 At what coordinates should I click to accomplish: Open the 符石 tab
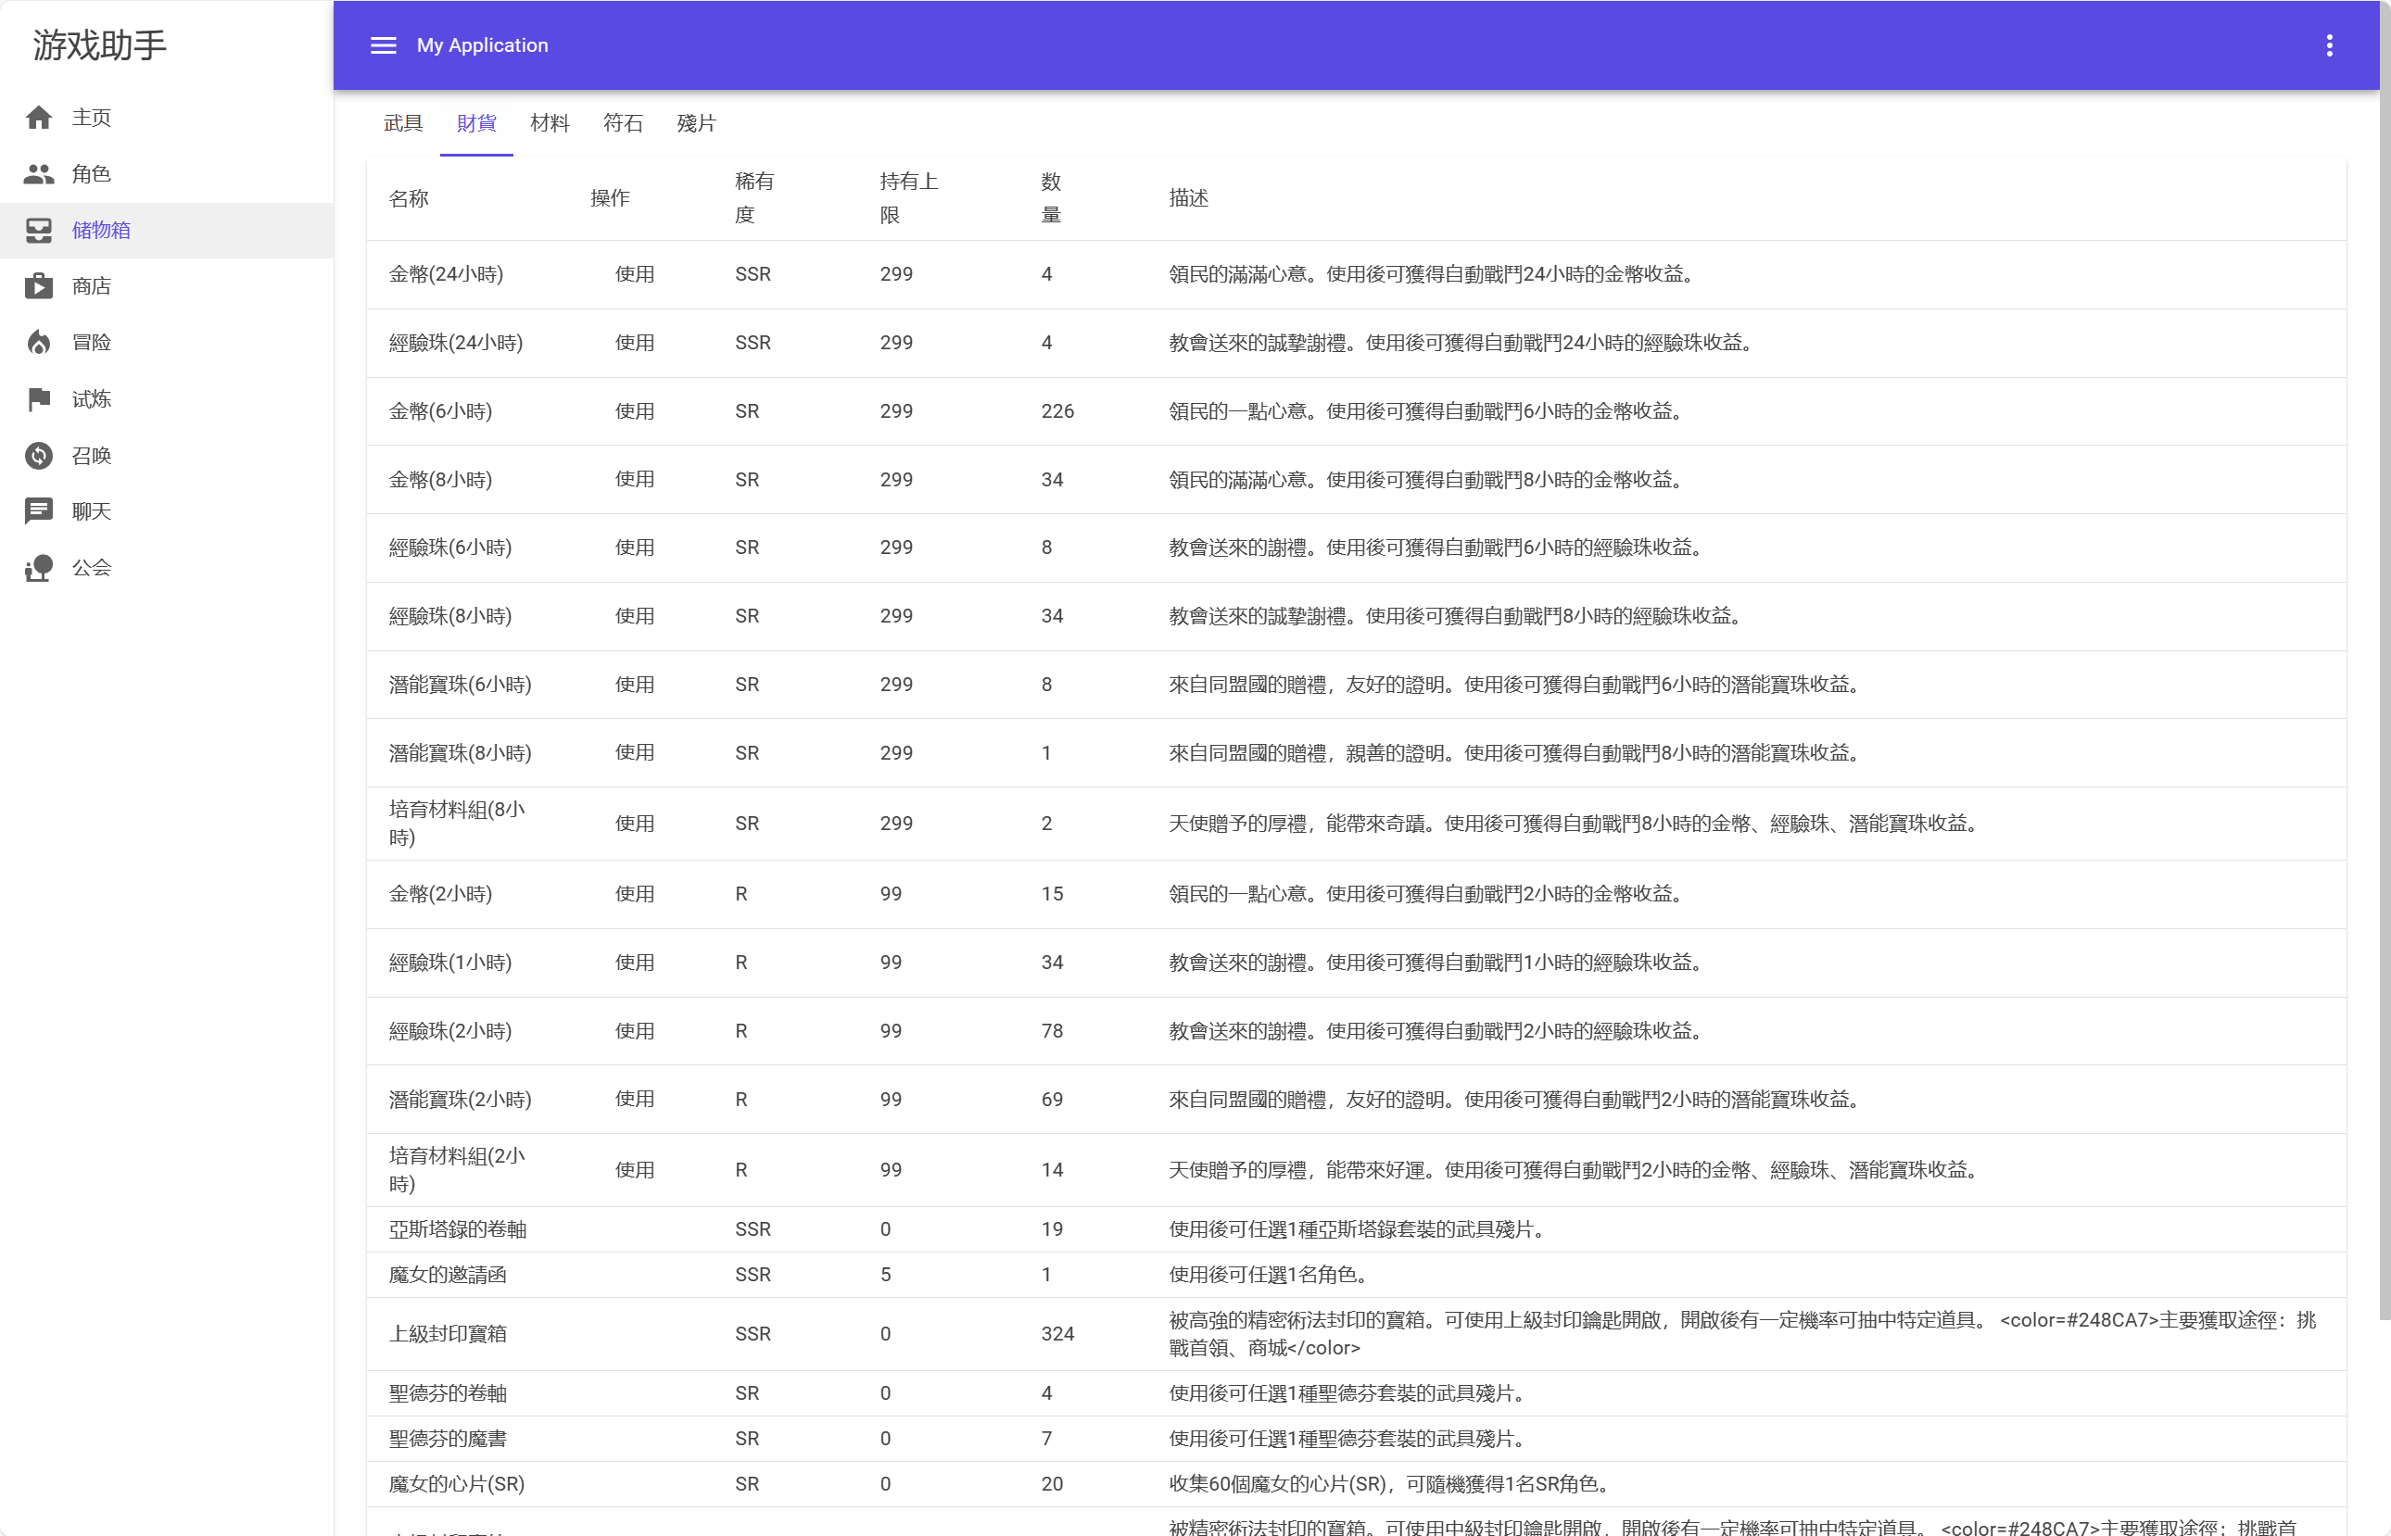(623, 124)
